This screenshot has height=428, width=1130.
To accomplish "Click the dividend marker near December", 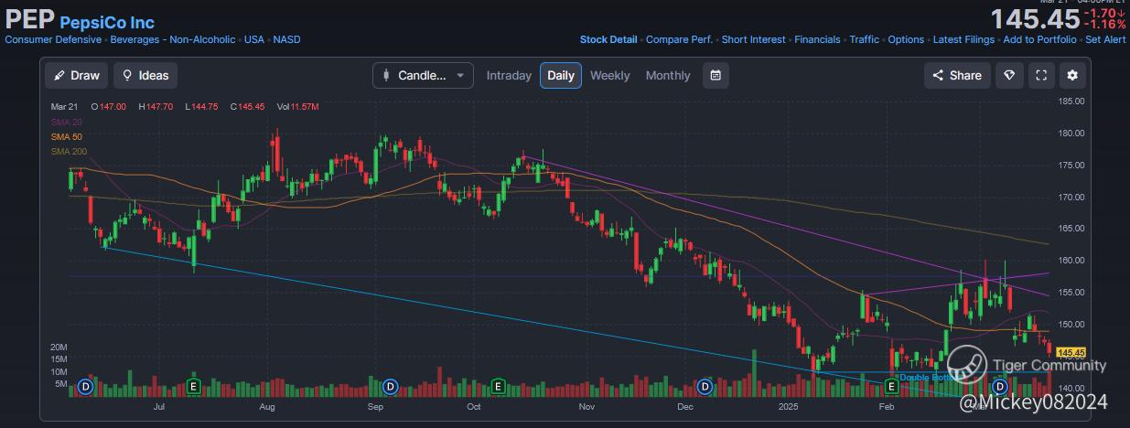I will pos(705,386).
